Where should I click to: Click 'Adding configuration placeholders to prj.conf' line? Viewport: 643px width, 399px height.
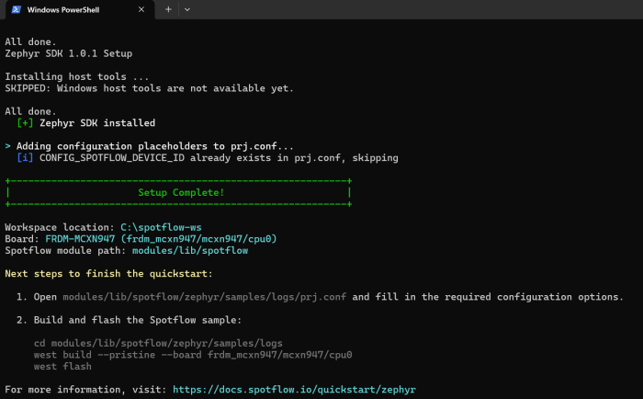pos(149,146)
